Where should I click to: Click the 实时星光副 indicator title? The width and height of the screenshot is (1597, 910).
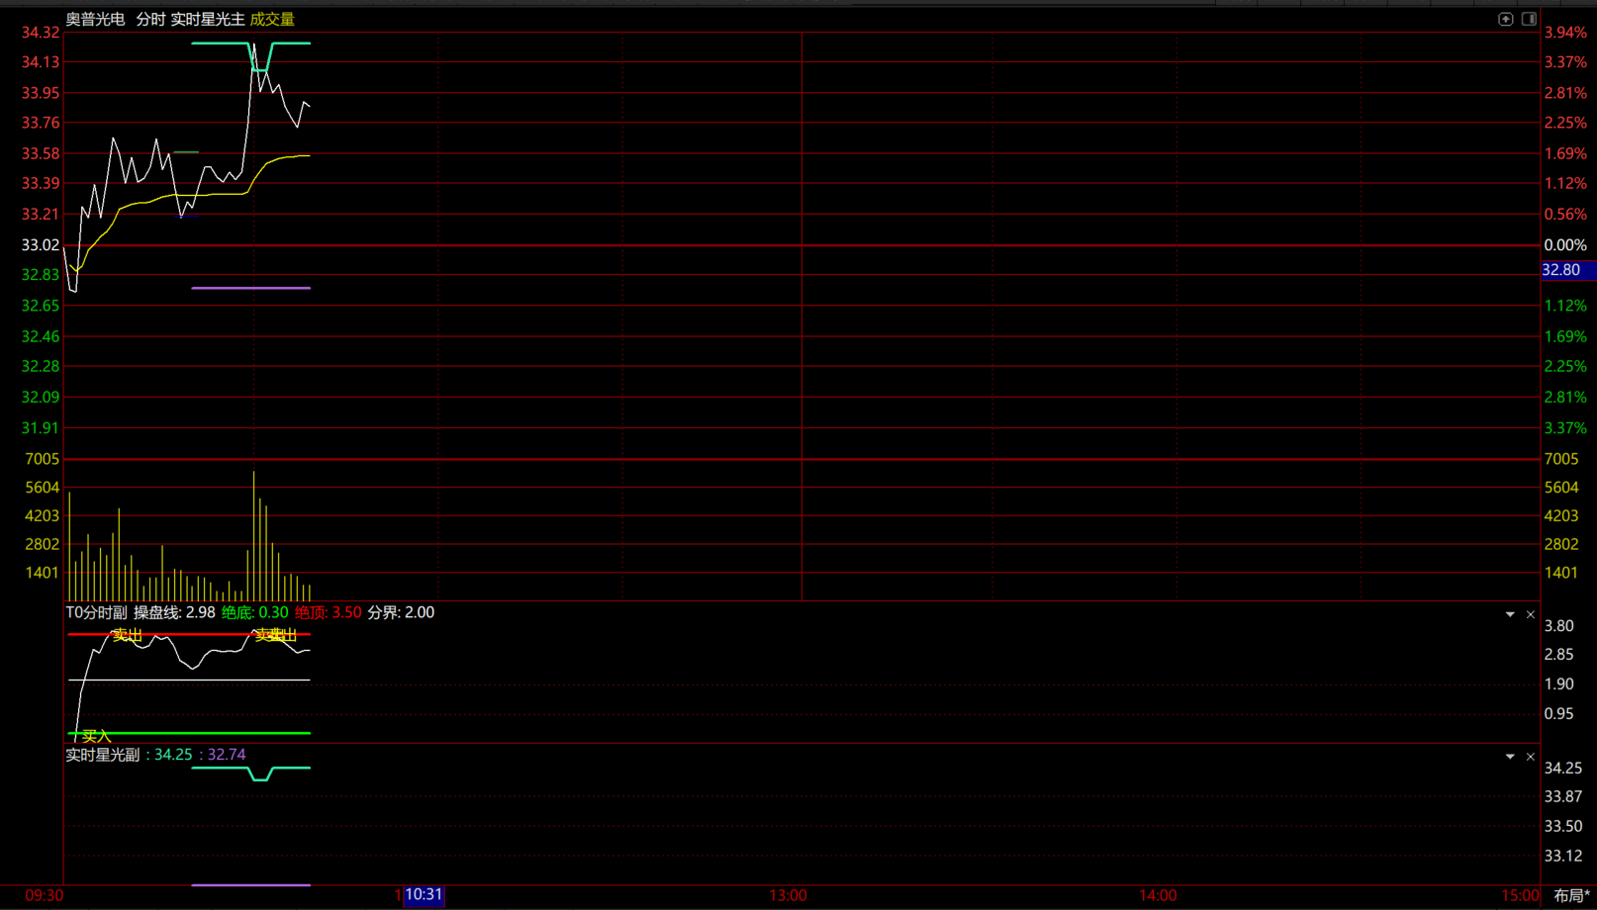pyautogui.click(x=103, y=755)
